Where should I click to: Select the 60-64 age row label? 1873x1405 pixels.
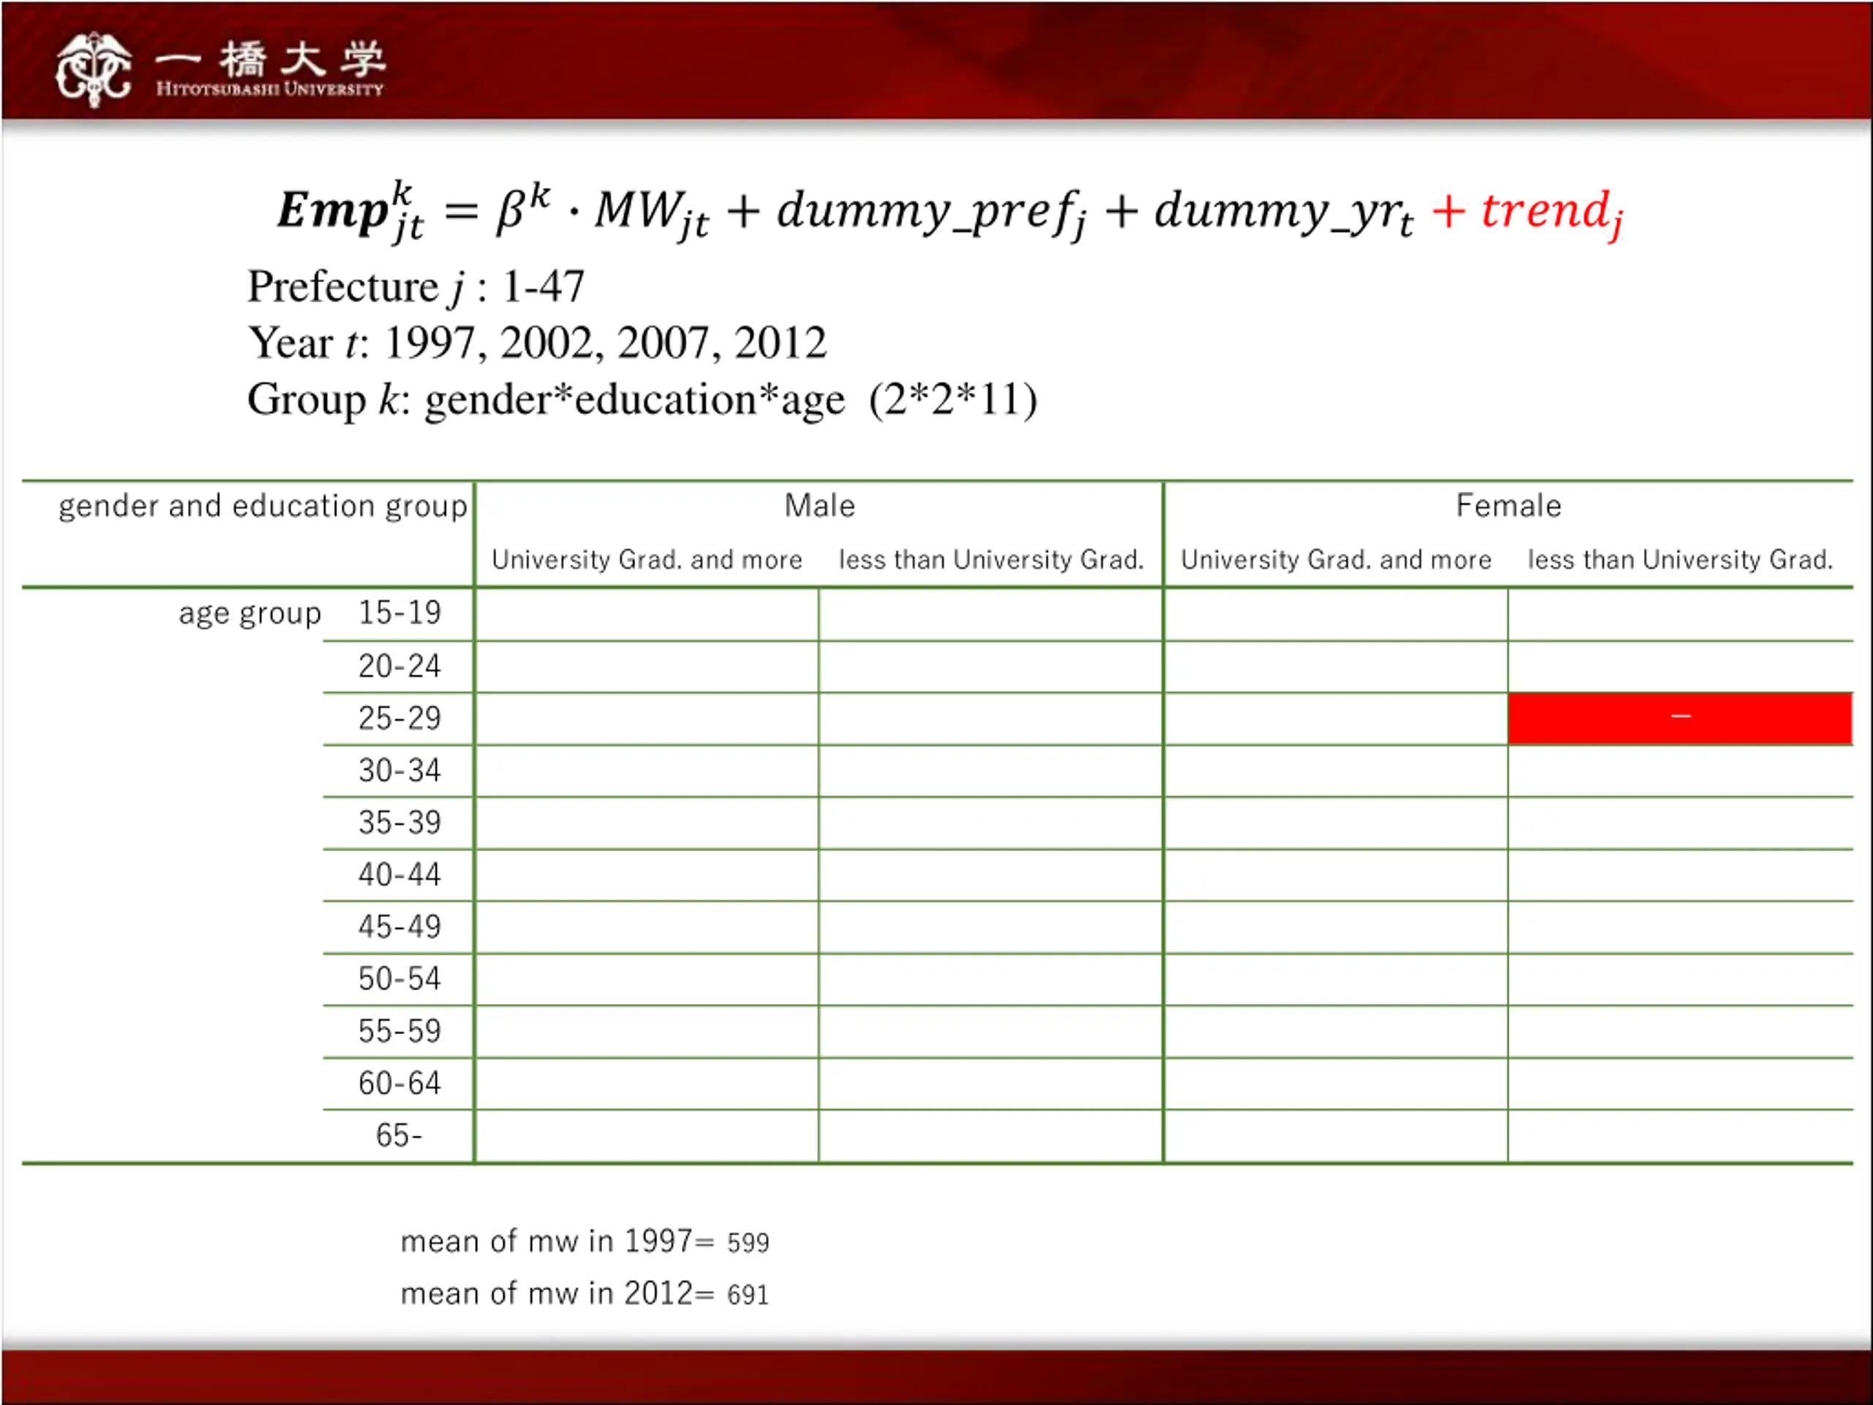399,1083
